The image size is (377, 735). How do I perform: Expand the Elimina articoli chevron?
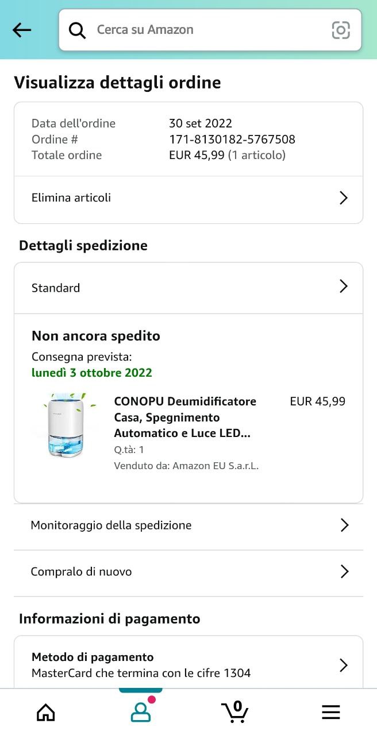pos(344,198)
